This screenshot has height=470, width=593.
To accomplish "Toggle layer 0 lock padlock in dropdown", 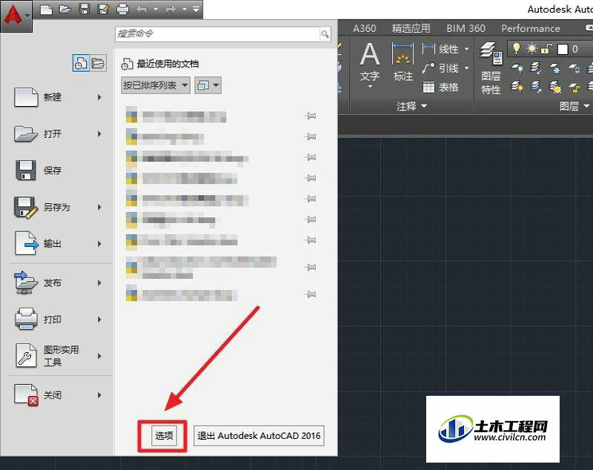I will [x=546, y=48].
